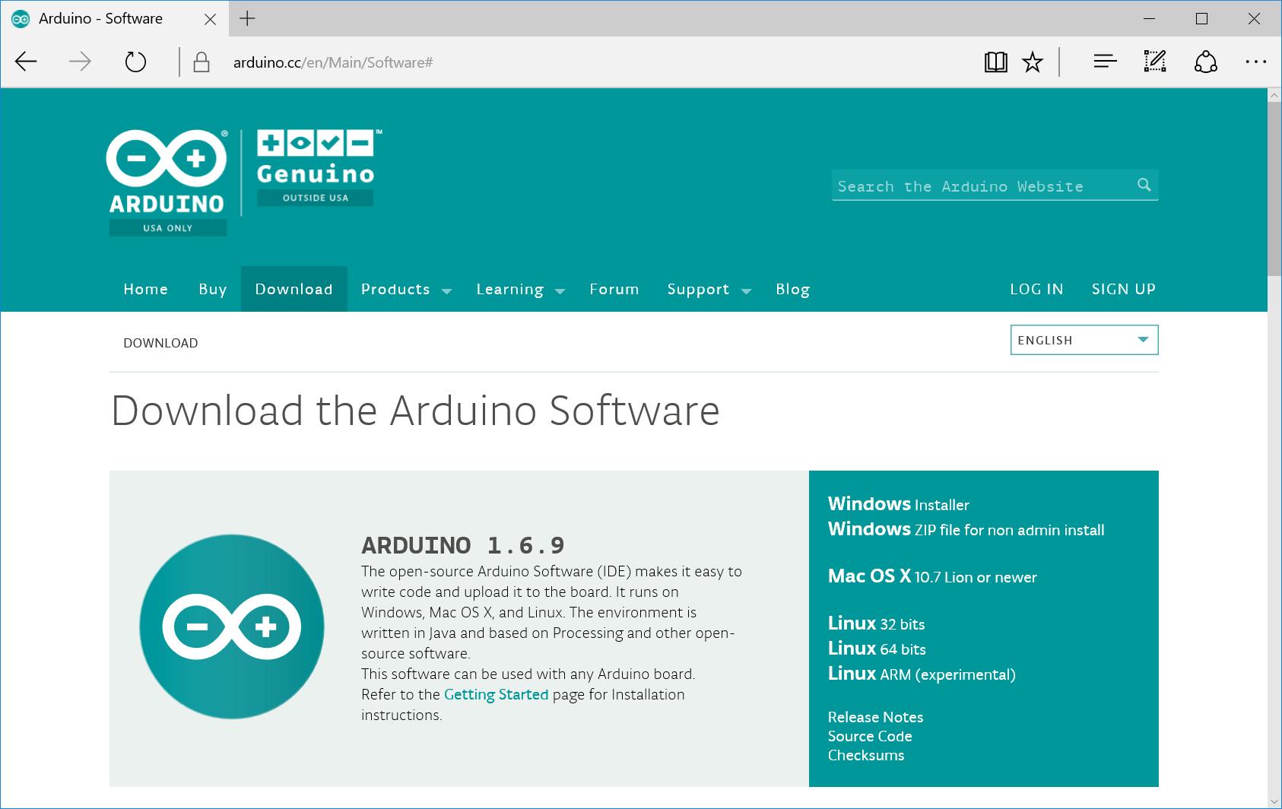Select the Download nav item
This screenshot has width=1282, height=809.
tap(294, 289)
